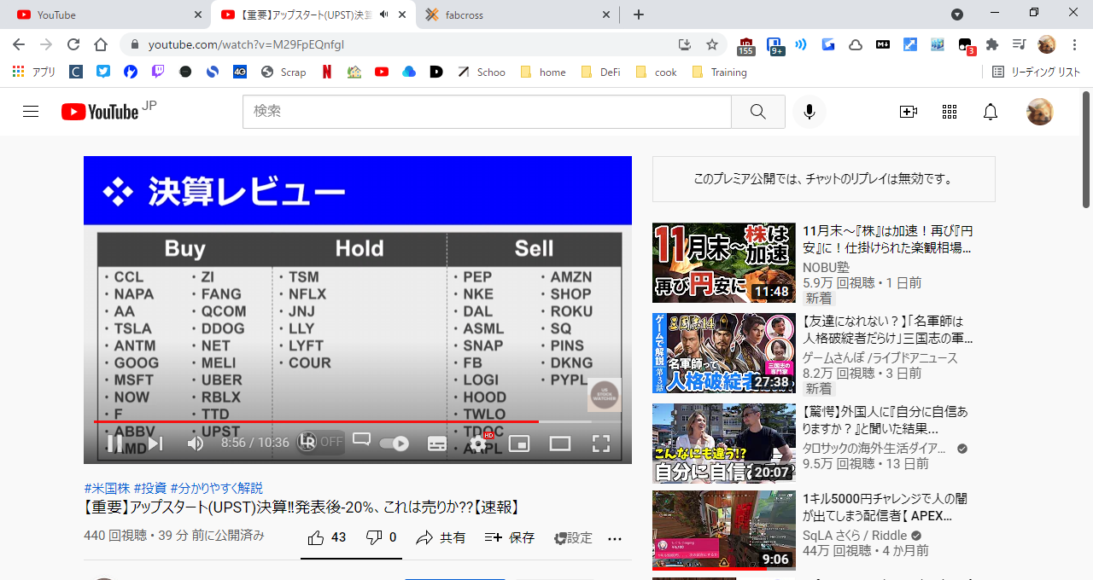This screenshot has width=1093, height=580.
Task: Open the Chrome three-dot menu
Action: coord(1073,44)
